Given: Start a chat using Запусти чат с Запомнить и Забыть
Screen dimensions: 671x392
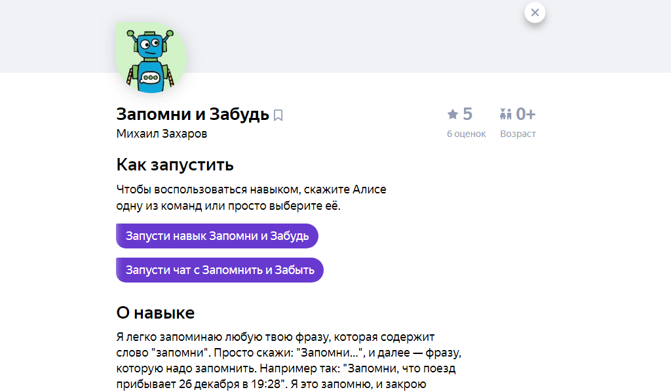Looking at the screenshot, I should [x=220, y=269].
